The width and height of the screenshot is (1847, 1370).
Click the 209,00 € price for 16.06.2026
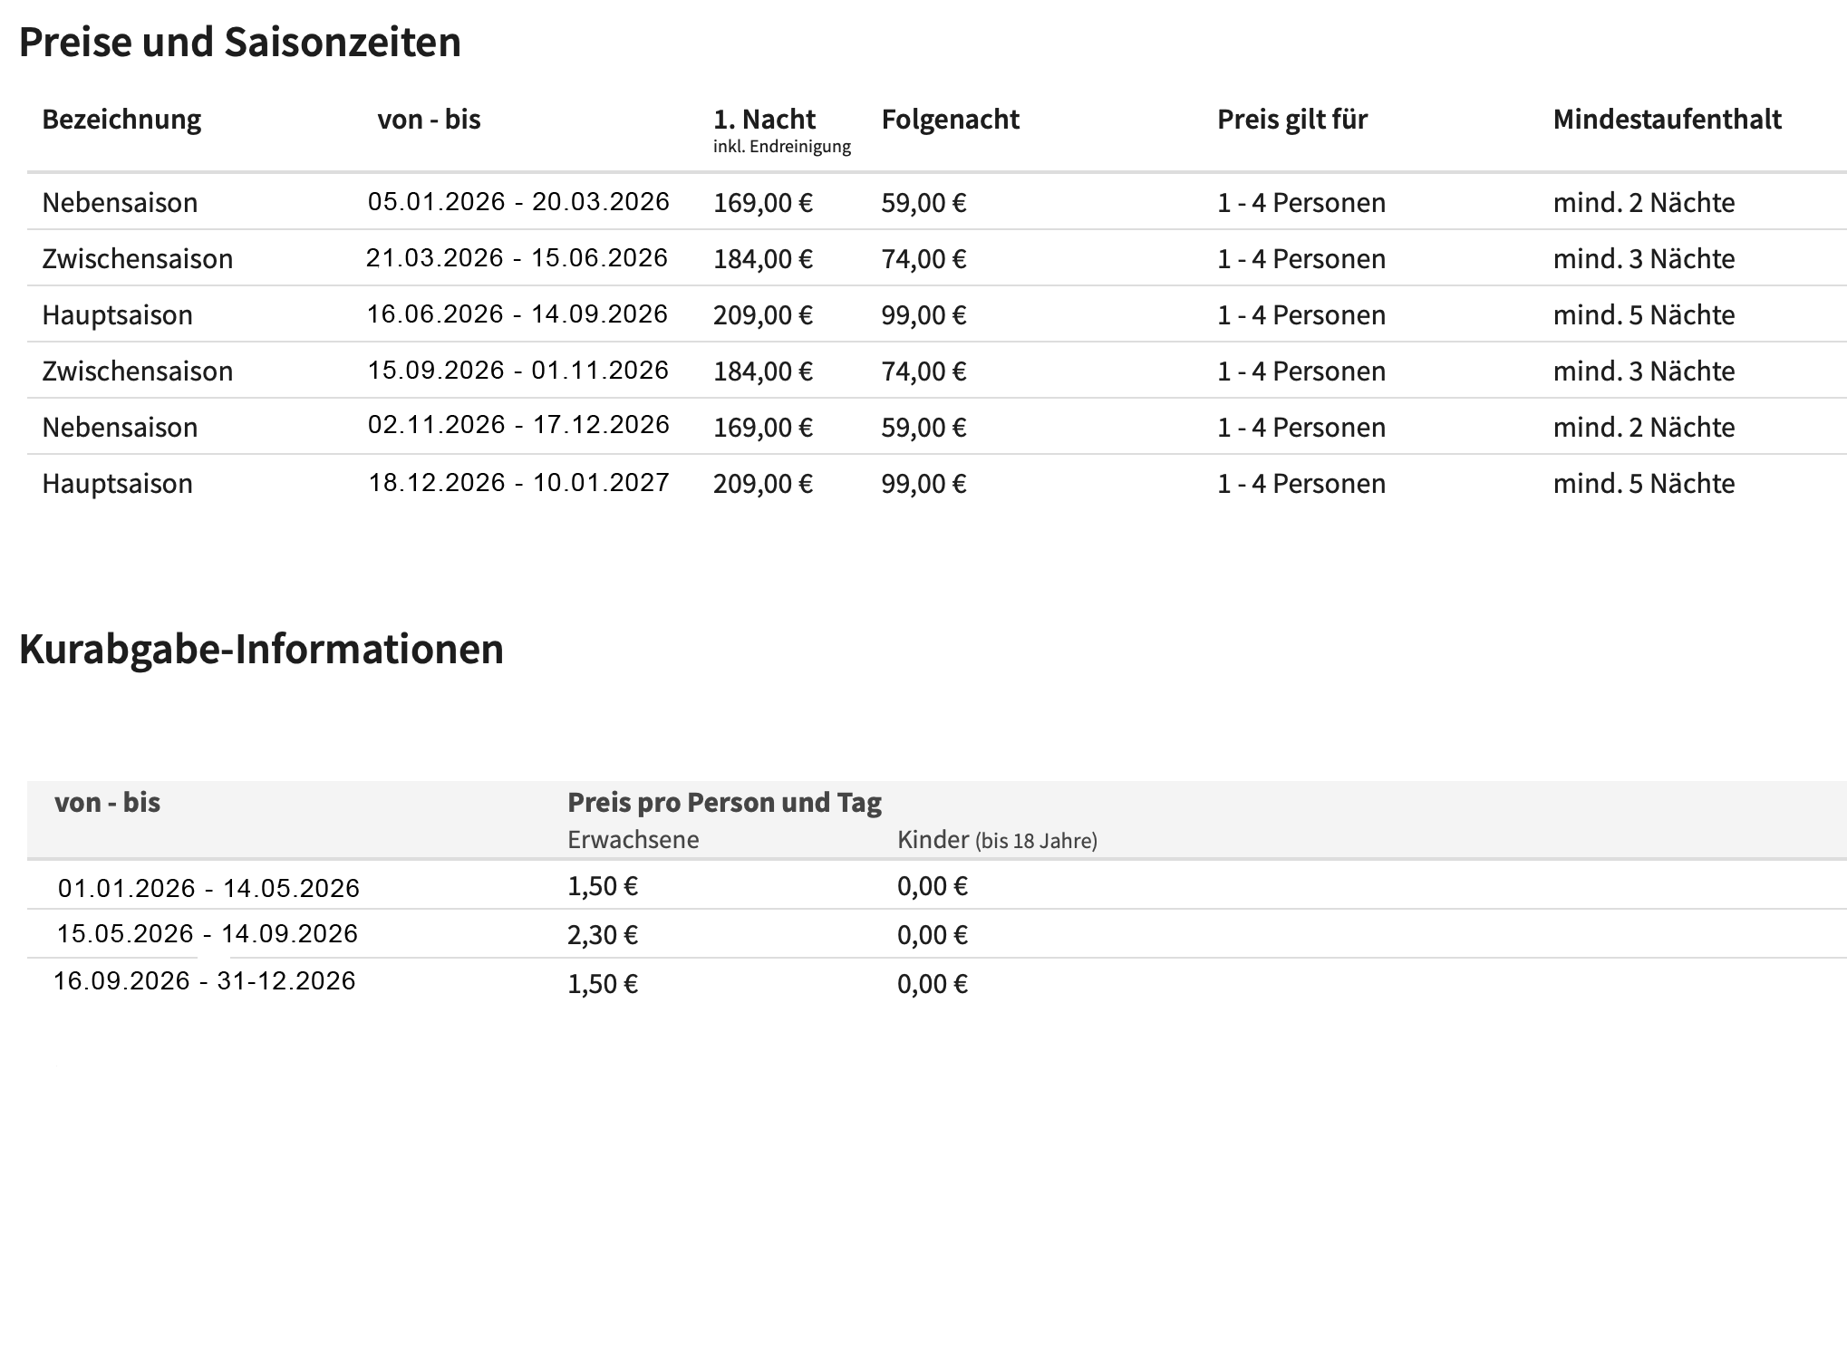click(x=762, y=315)
